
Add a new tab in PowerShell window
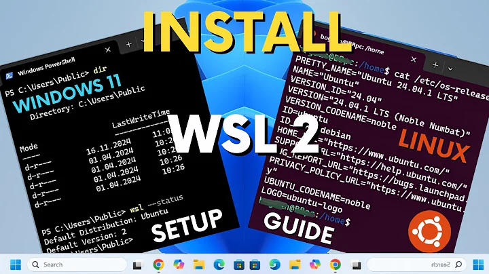click(129, 44)
